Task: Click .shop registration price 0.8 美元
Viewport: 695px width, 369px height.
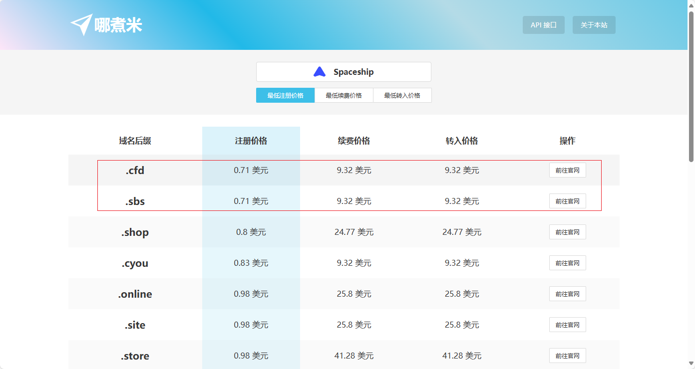Action: coord(251,232)
